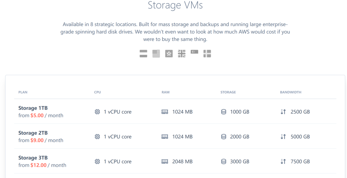The image size is (347, 178).
Task: Click the RAM module icon beside 2048 MB
Action: coord(165,162)
